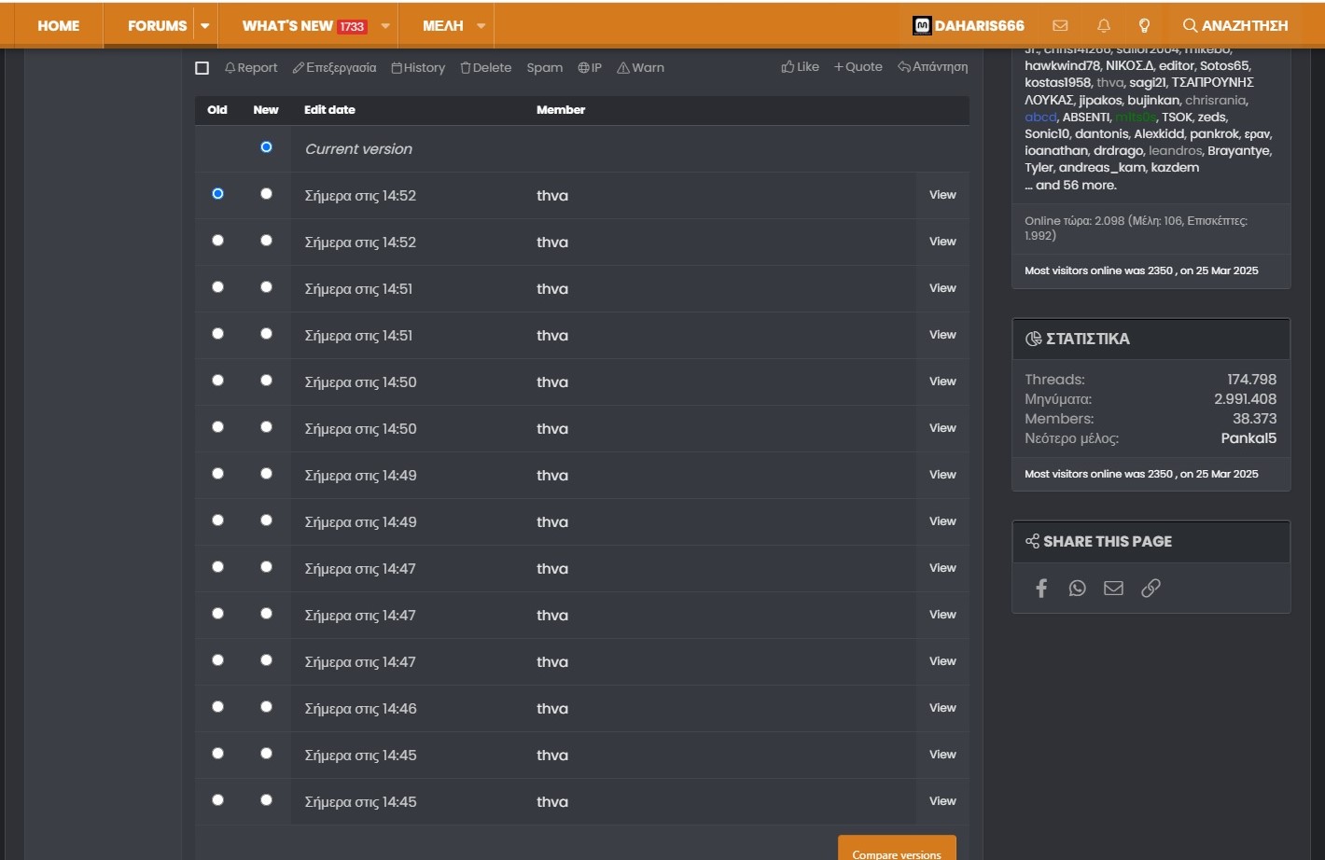Expand the What's New dropdown arrow
This screenshot has height=860, width=1325.
click(385, 26)
